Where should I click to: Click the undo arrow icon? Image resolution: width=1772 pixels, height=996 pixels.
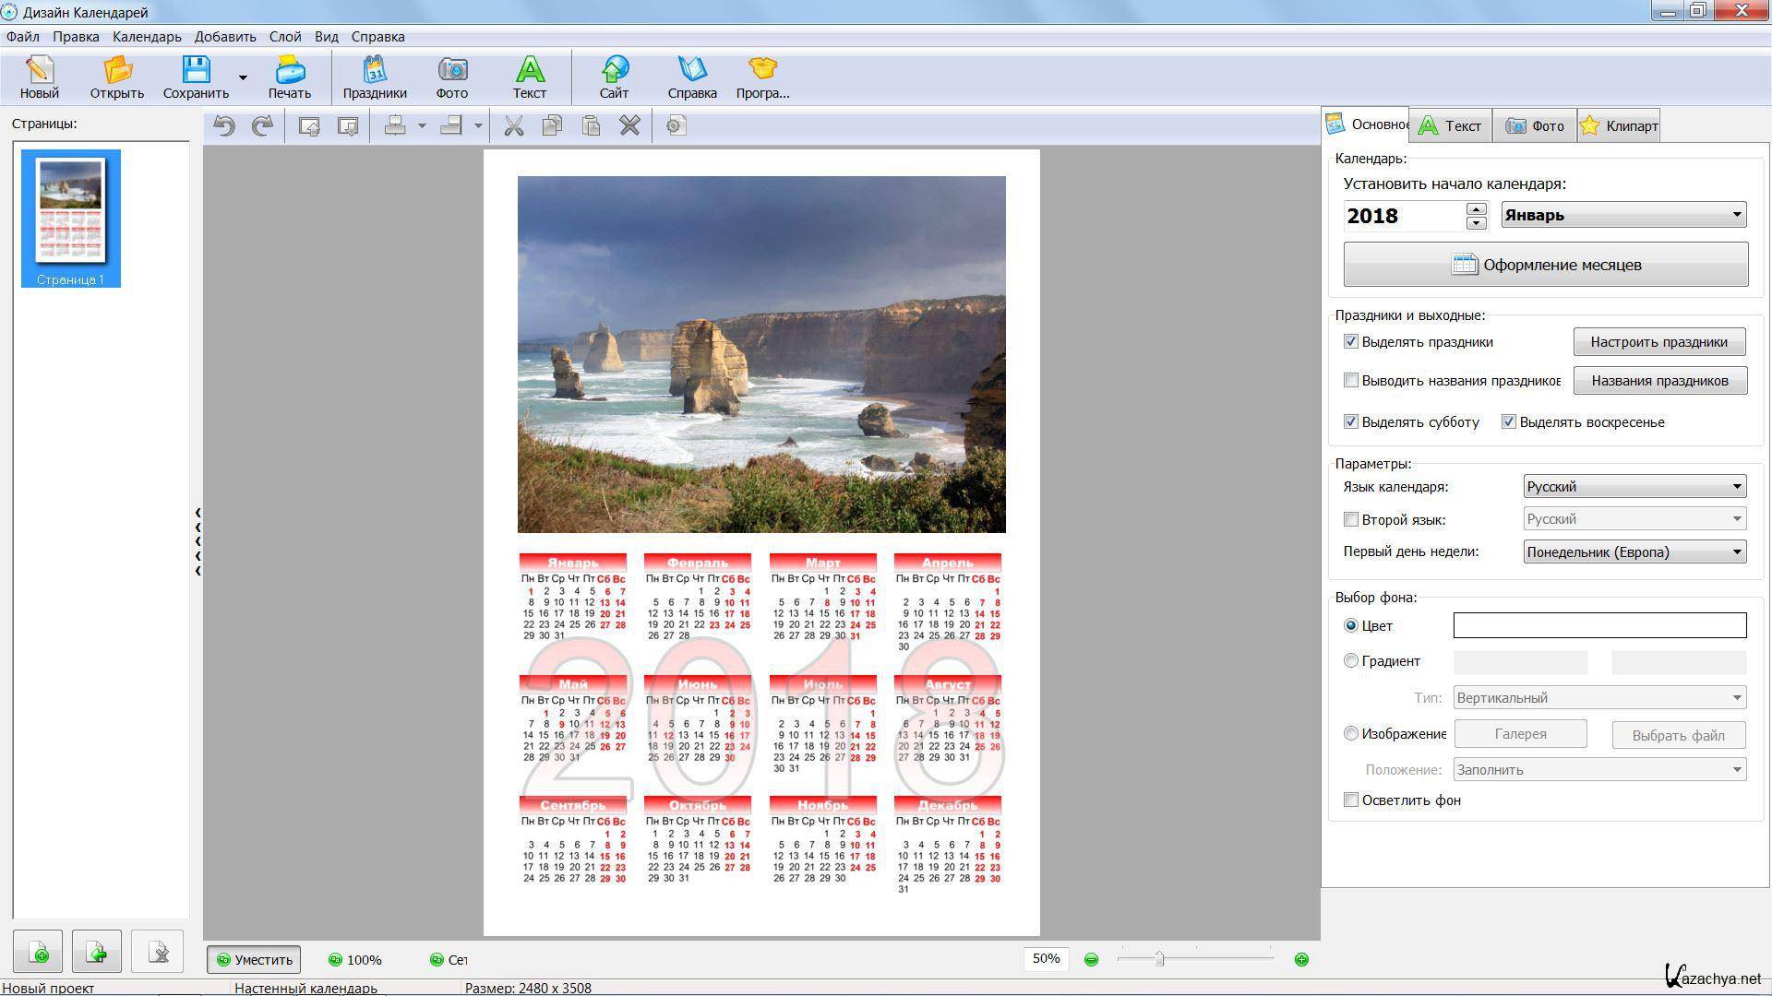pyautogui.click(x=224, y=126)
